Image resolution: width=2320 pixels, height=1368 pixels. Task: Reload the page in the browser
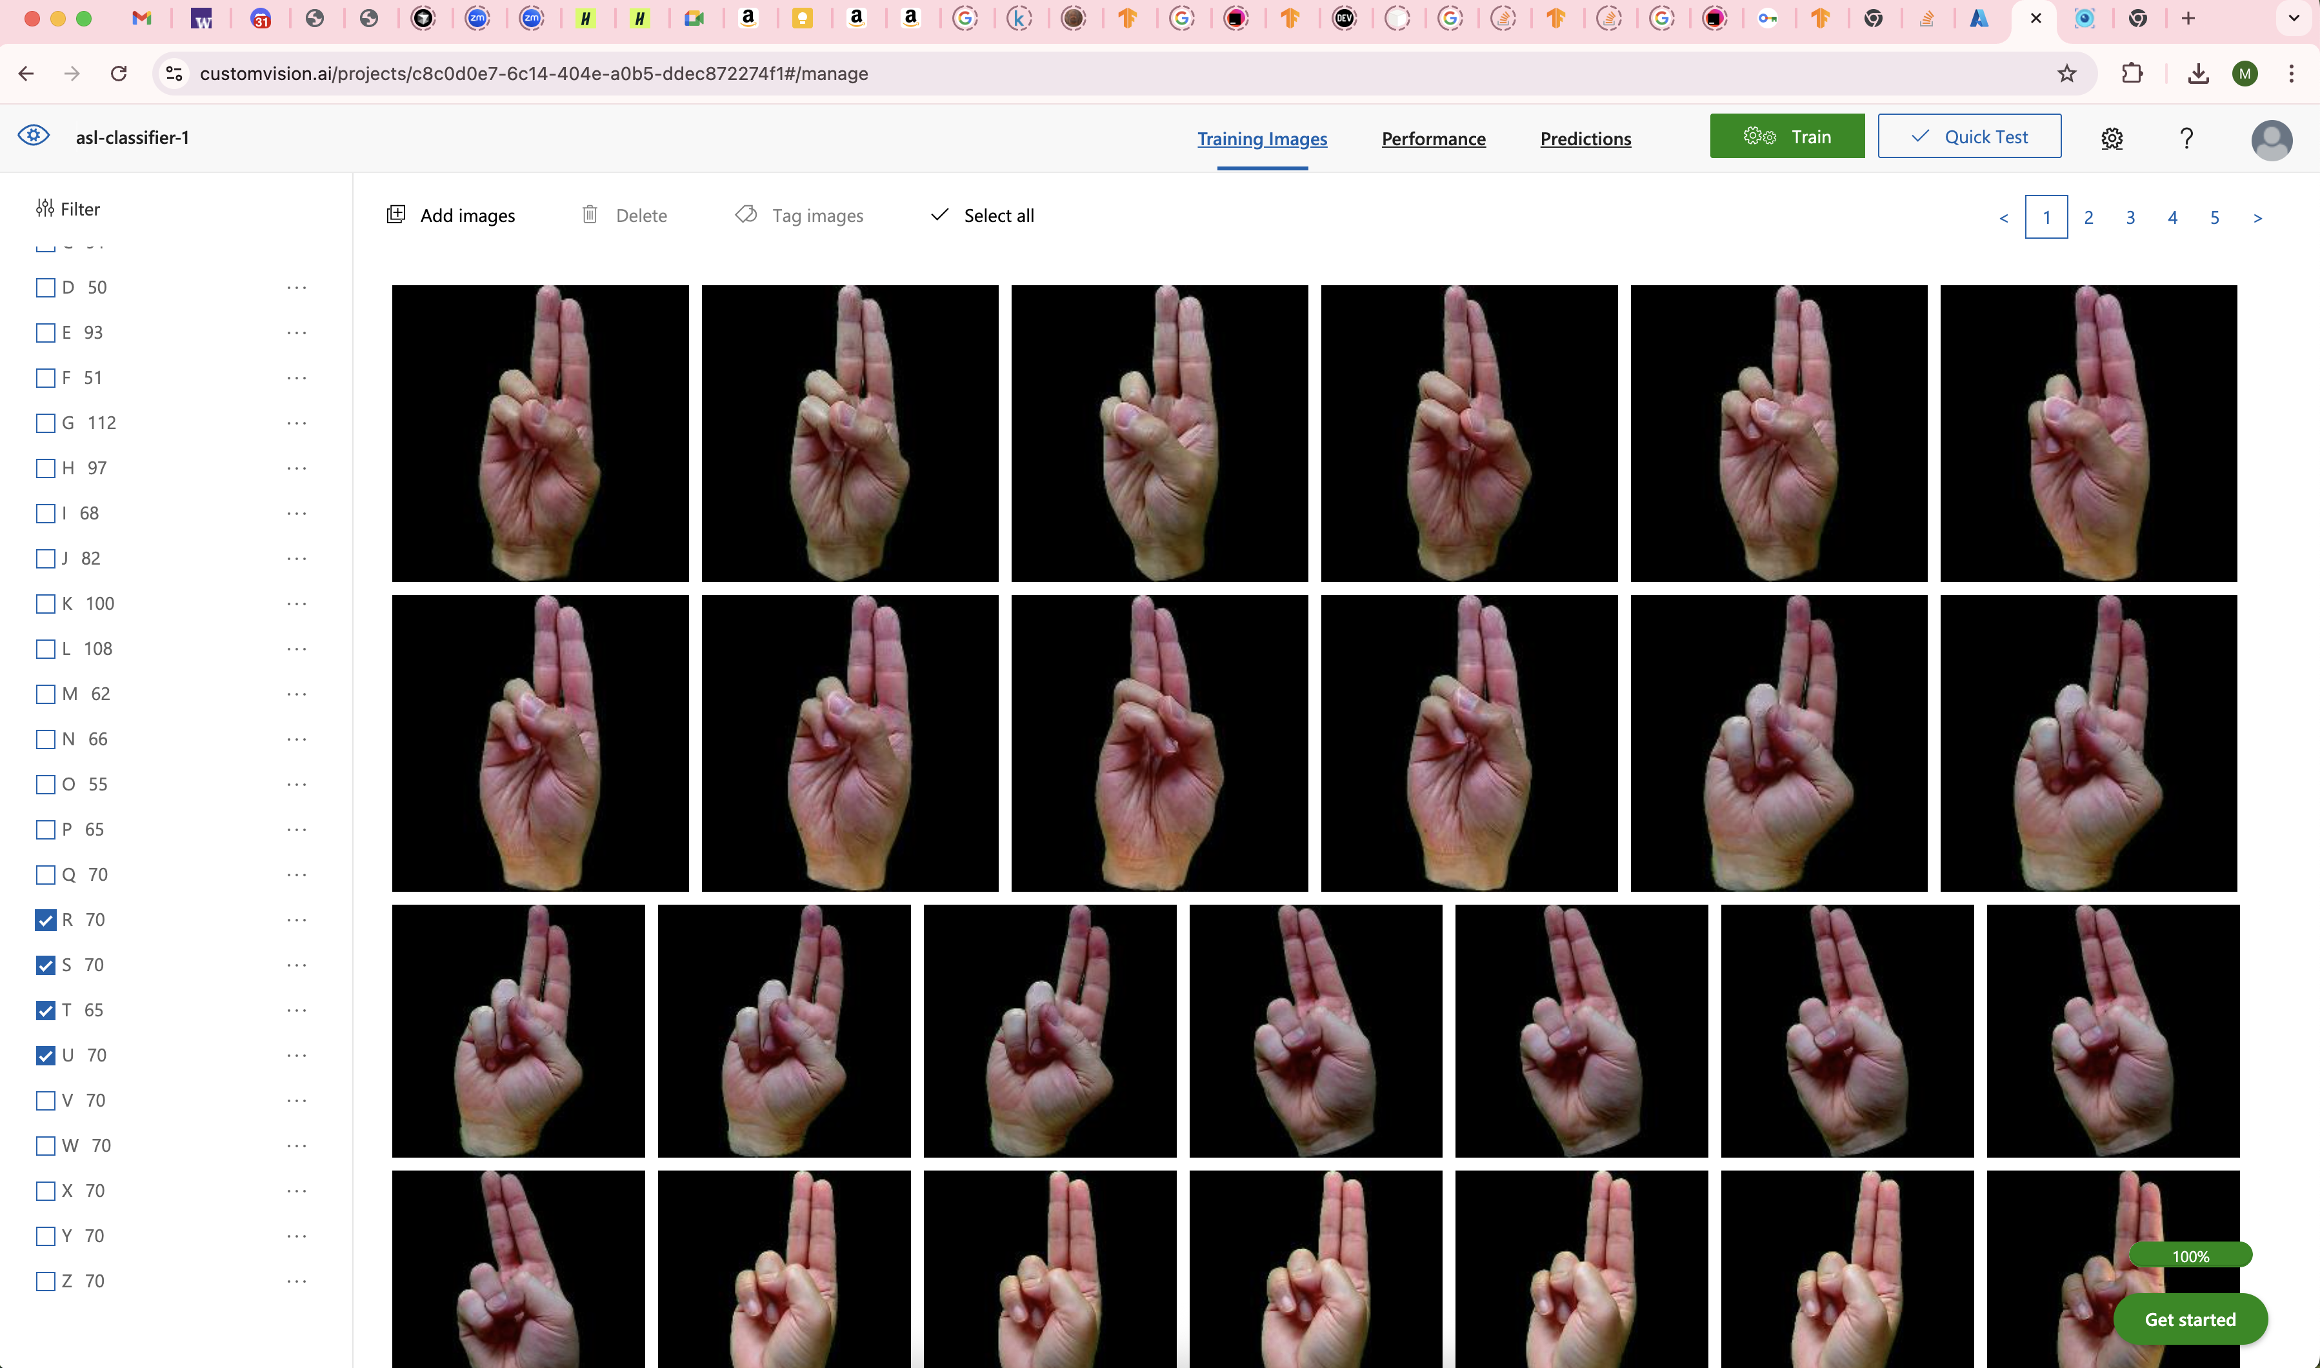[x=119, y=74]
